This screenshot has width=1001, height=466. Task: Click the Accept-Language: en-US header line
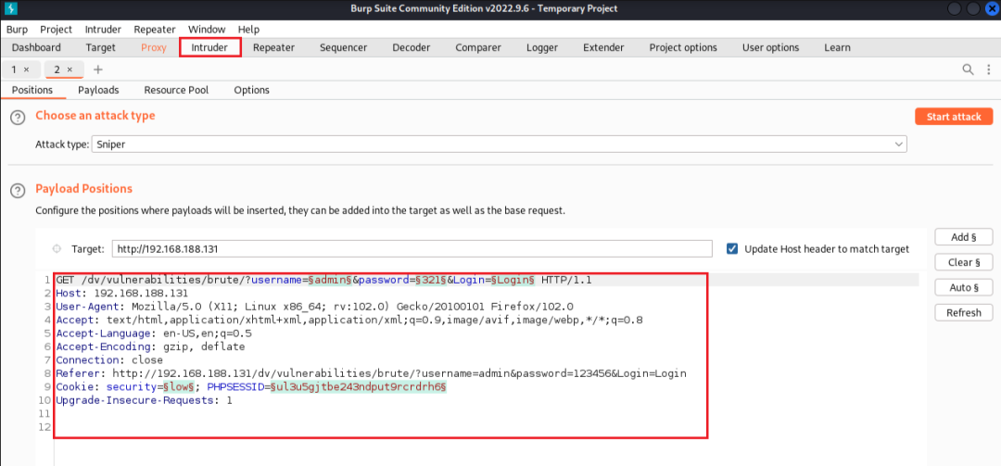point(154,334)
